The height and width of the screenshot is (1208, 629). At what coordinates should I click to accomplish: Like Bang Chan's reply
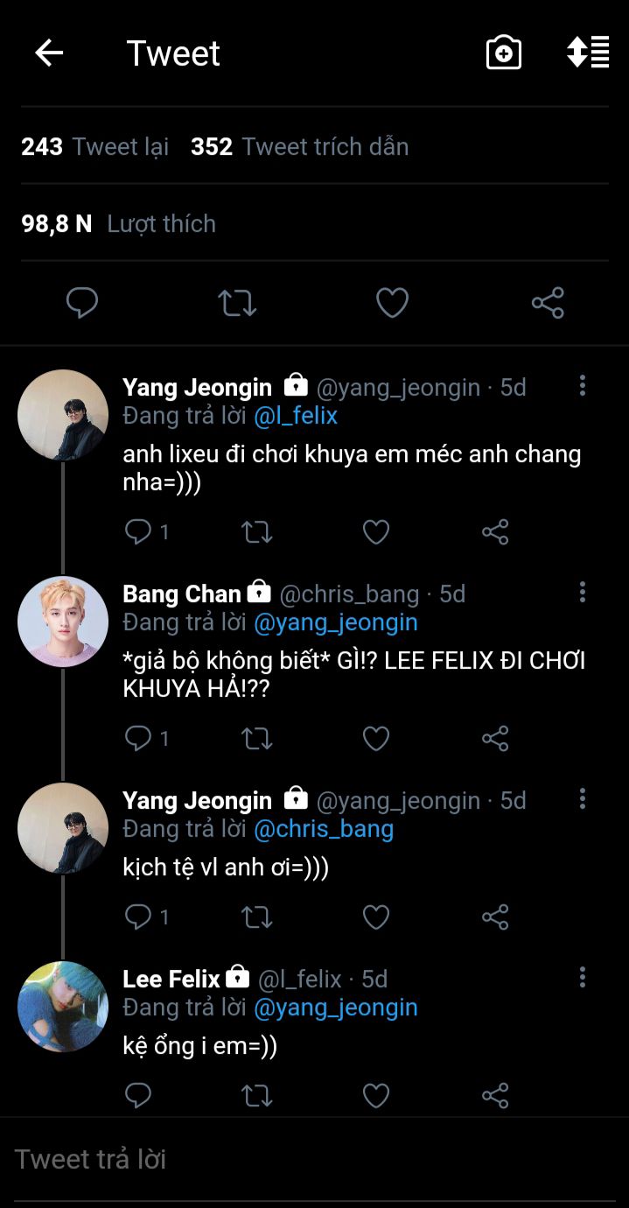(376, 738)
